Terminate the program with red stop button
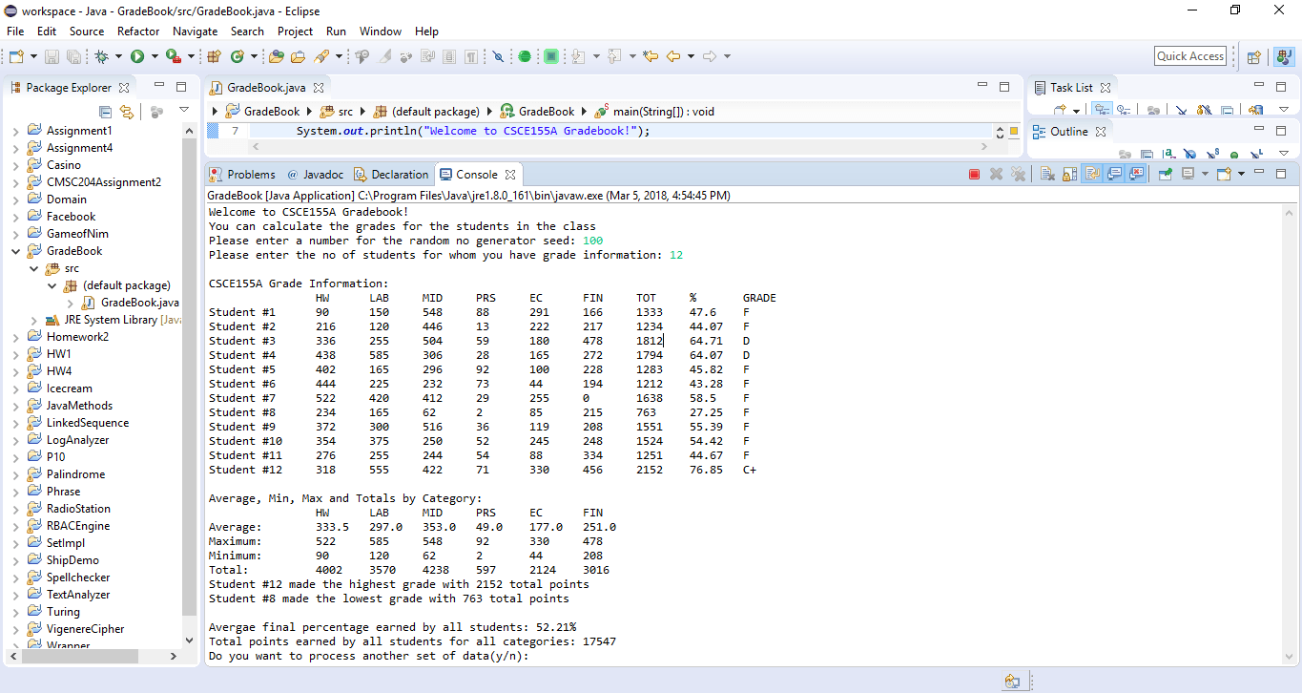The image size is (1302, 693). coord(974,174)
